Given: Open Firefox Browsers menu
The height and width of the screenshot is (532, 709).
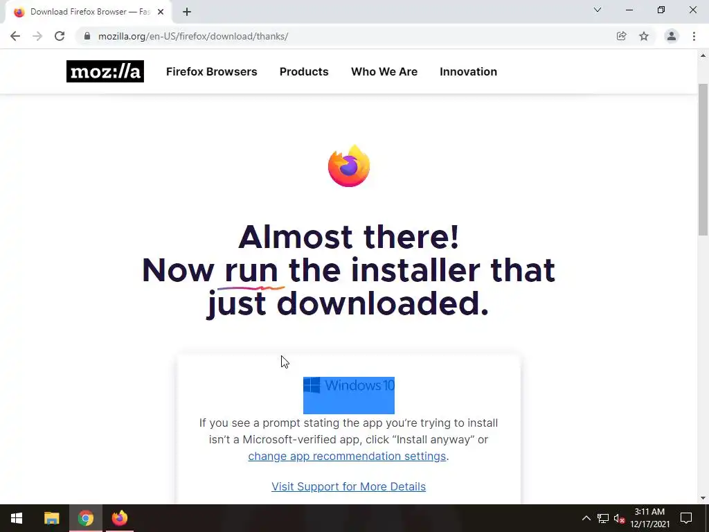Looking at the screenshot, I should (x=212, y=71).
